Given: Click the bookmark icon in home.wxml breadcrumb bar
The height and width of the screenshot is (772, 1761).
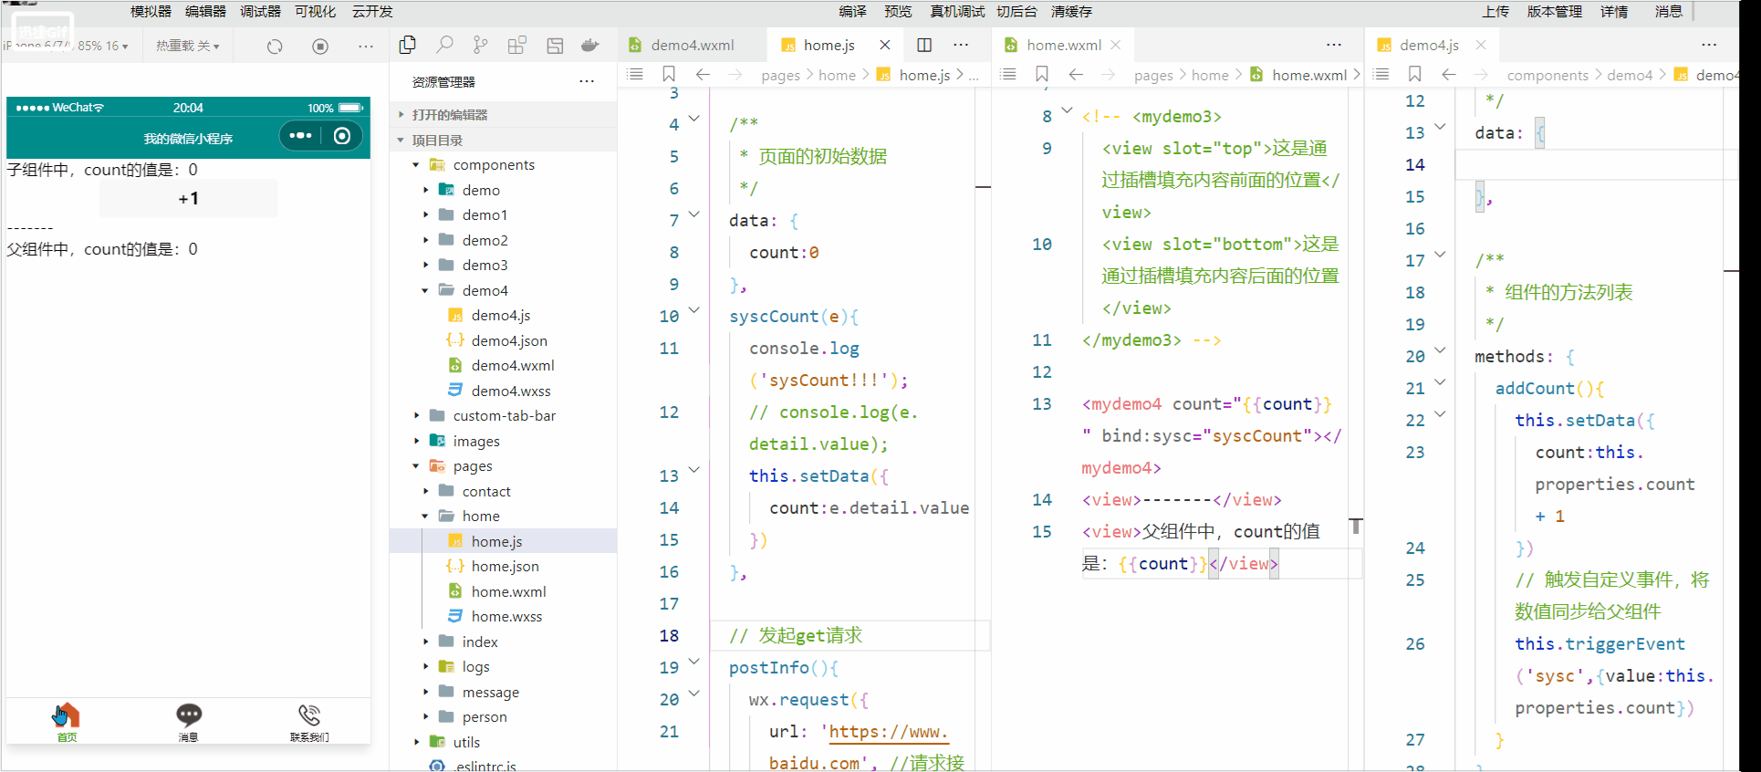Looking at the screenshot, I should click(x=1042, y=74).
